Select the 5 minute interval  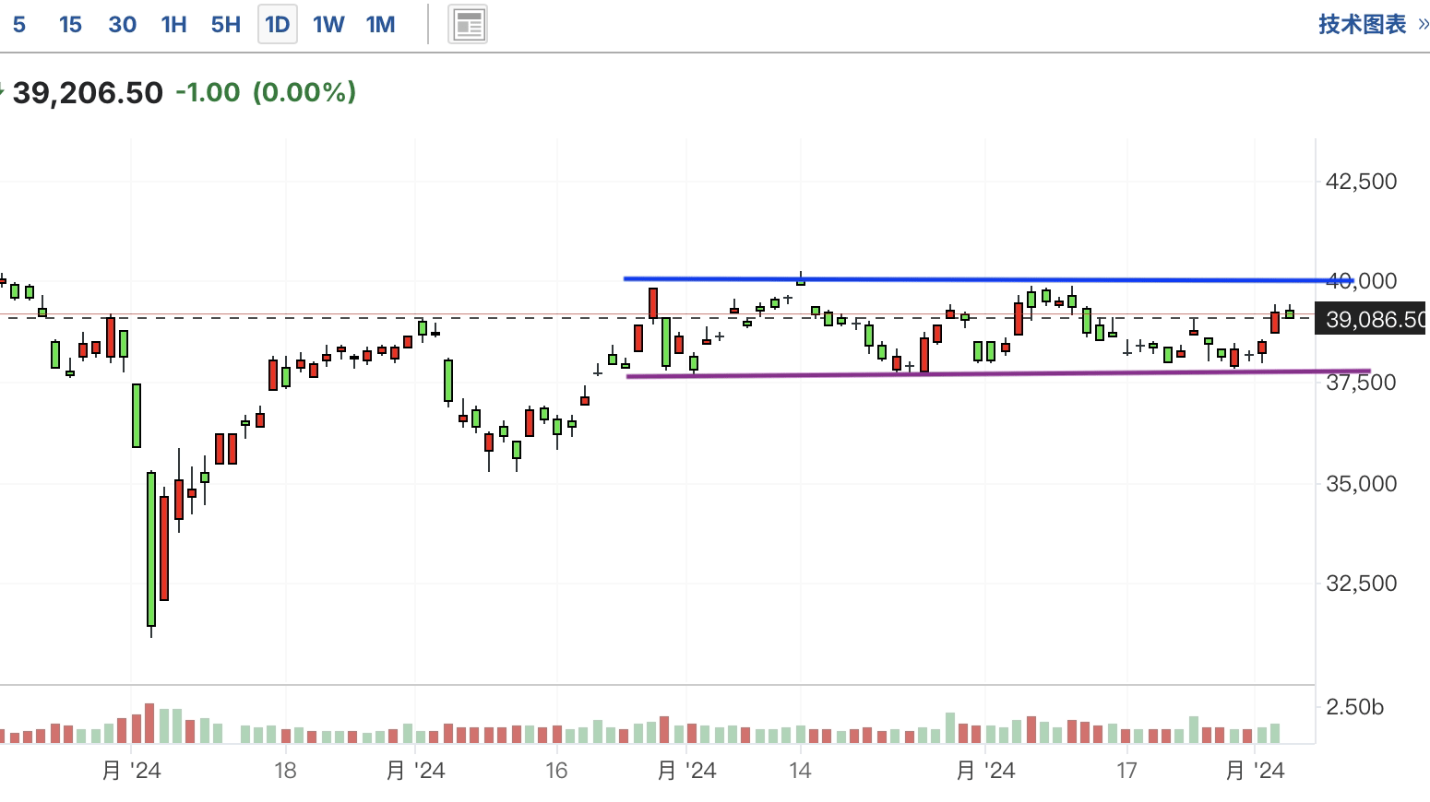point(18,25)
